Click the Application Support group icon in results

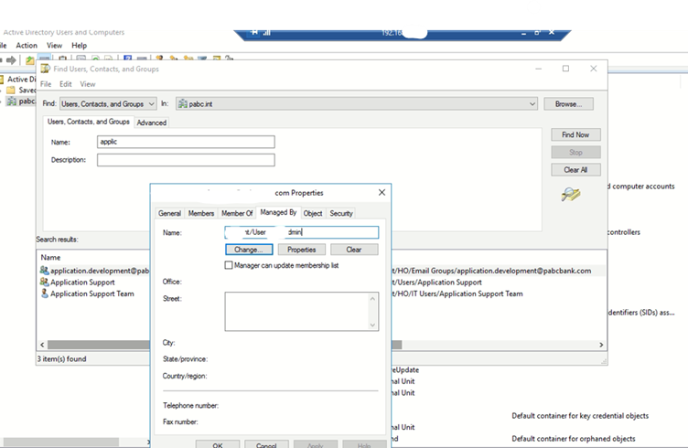(x=44, y=282)
